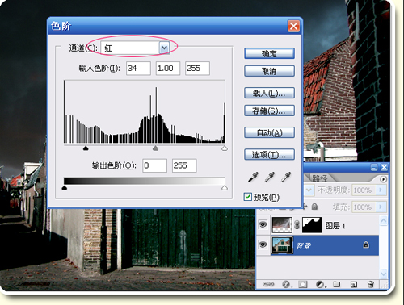Hide the 图层 1 layer via eye icon

tap(263, 224)
